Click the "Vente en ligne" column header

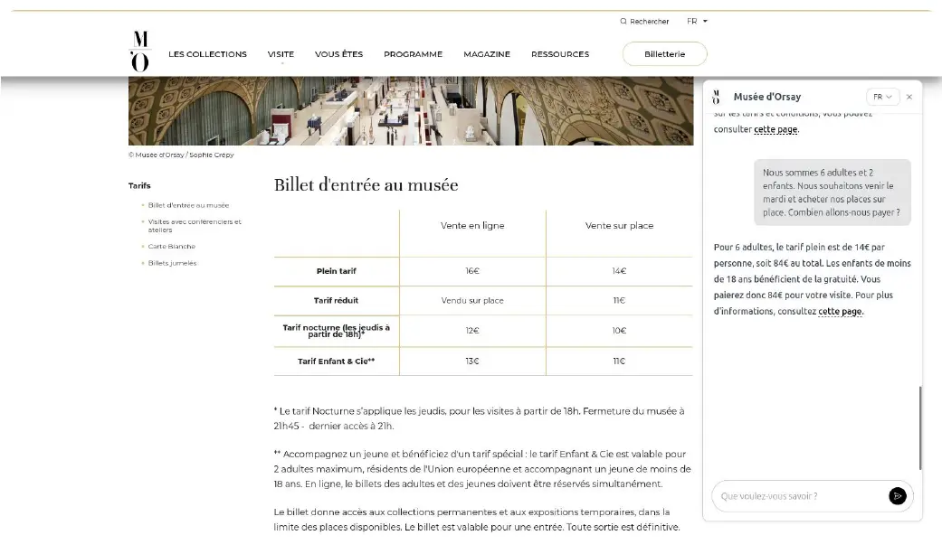pyautogui.click(x=472, y=226)
